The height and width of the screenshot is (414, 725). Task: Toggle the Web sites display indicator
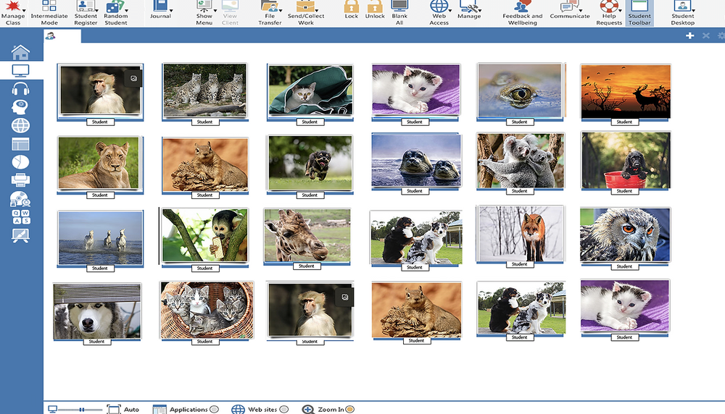tap(284, 409)
